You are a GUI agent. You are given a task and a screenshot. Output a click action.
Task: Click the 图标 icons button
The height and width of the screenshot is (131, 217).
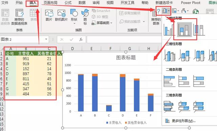click(85, 17)
